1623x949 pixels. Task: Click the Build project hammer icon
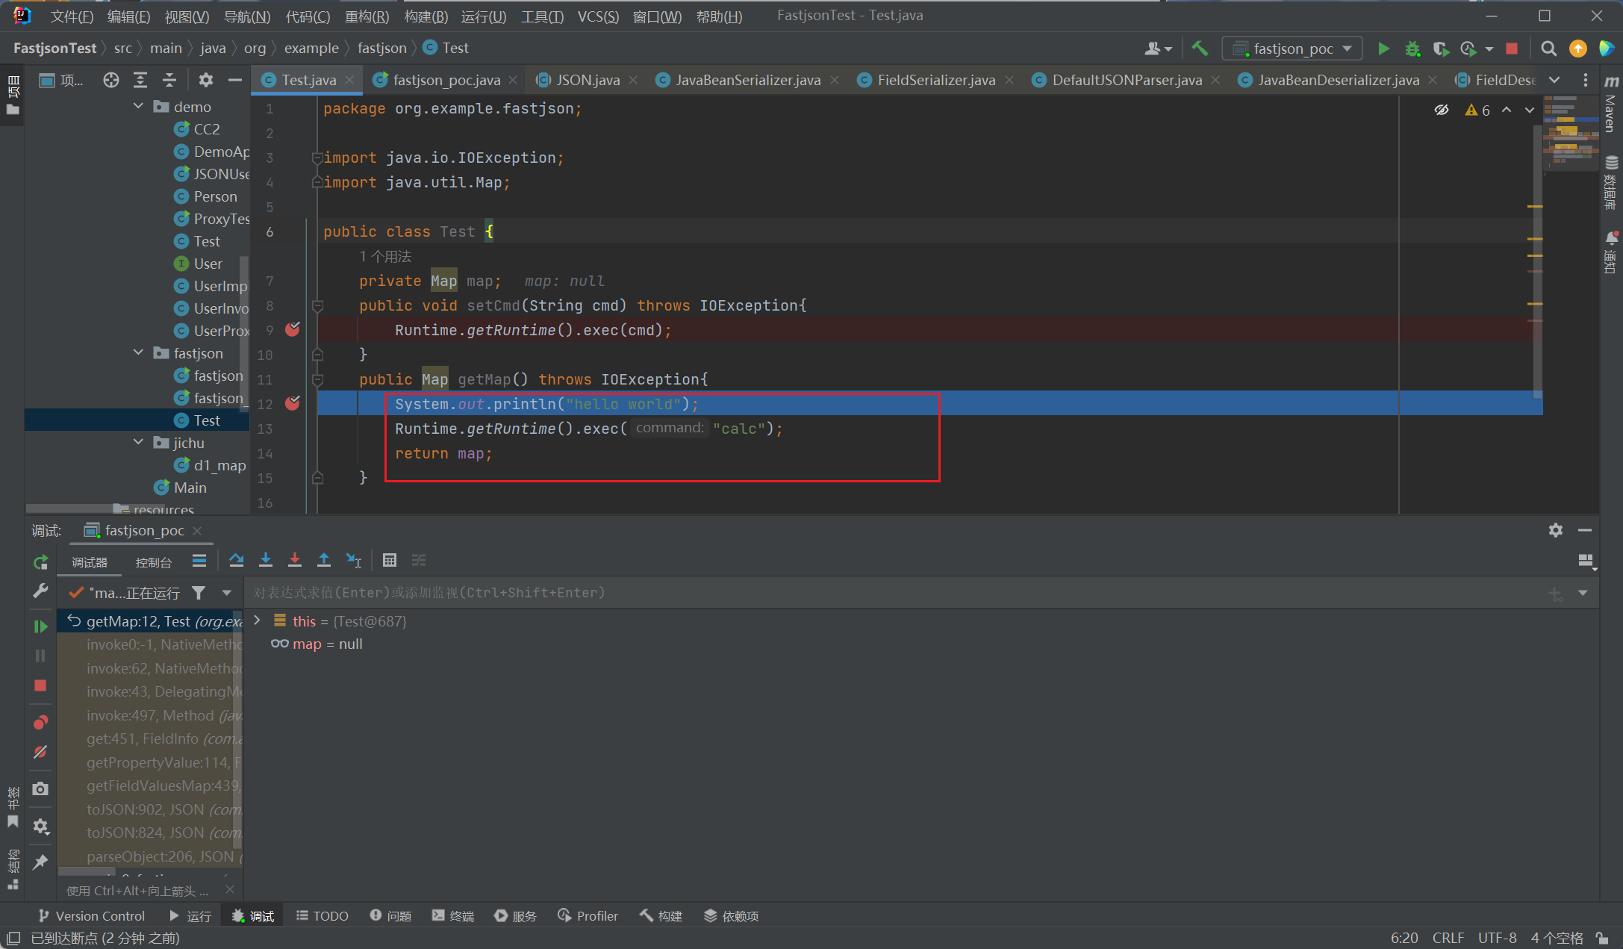click(x=1200, y=49)
